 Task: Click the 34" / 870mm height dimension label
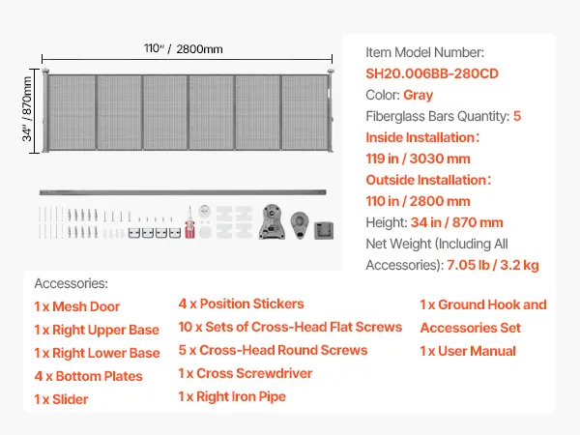28,109
